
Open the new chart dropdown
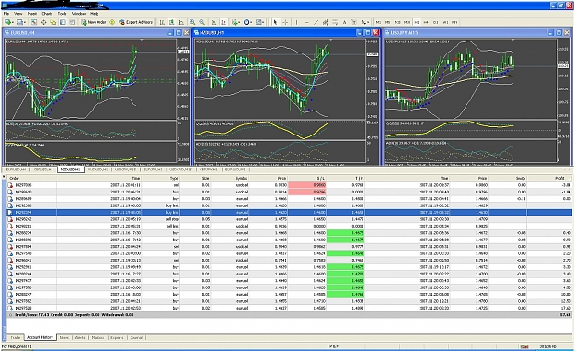(9, 22)
